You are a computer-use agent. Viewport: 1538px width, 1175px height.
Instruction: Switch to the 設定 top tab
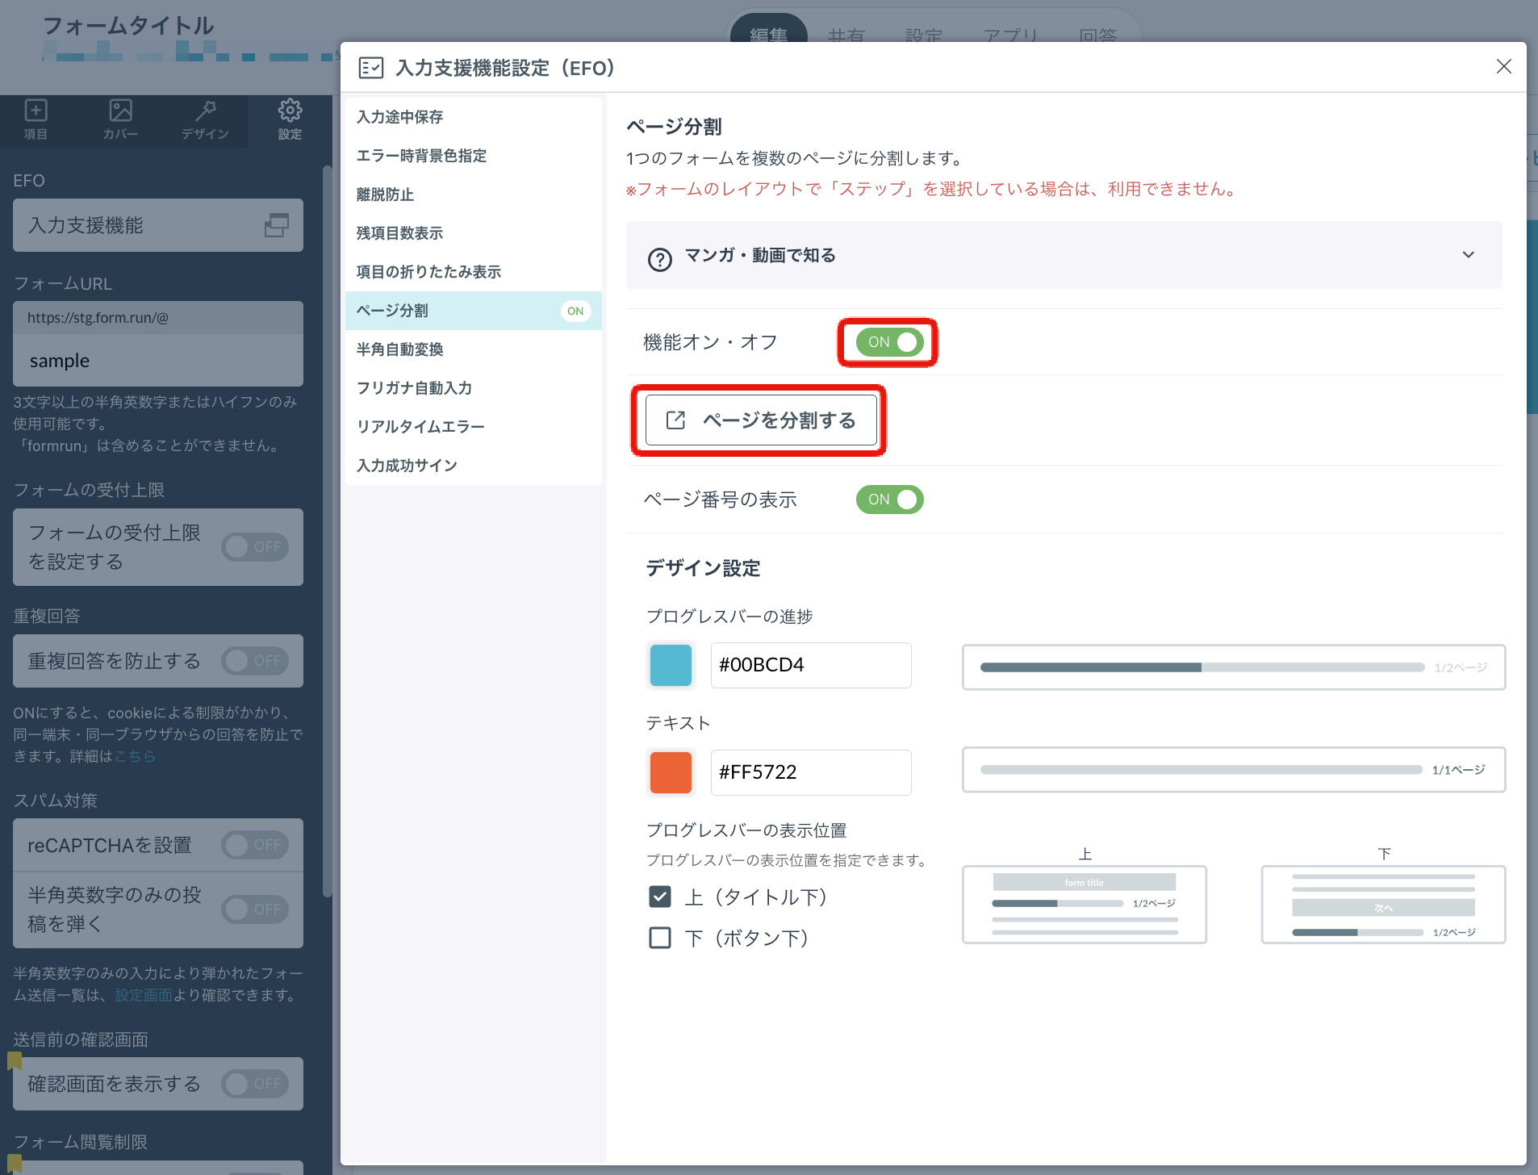(x=924, y=36)
